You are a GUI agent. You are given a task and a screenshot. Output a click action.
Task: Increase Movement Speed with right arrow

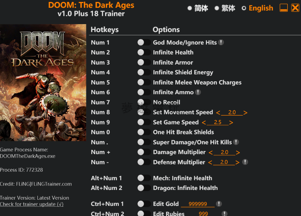click(245, 112)
